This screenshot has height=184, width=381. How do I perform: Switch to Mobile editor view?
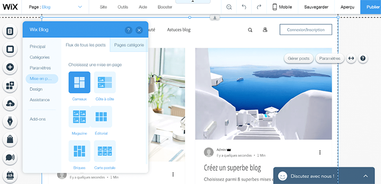282,7
